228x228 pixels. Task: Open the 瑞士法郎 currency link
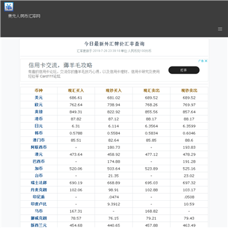(39, 183)
